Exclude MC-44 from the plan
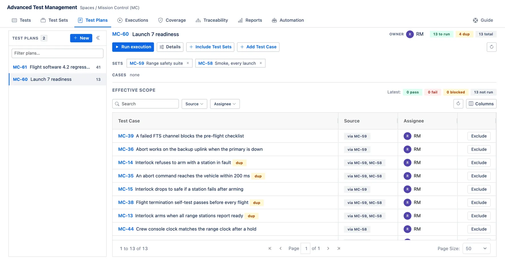505x261 pixels. 479,229
